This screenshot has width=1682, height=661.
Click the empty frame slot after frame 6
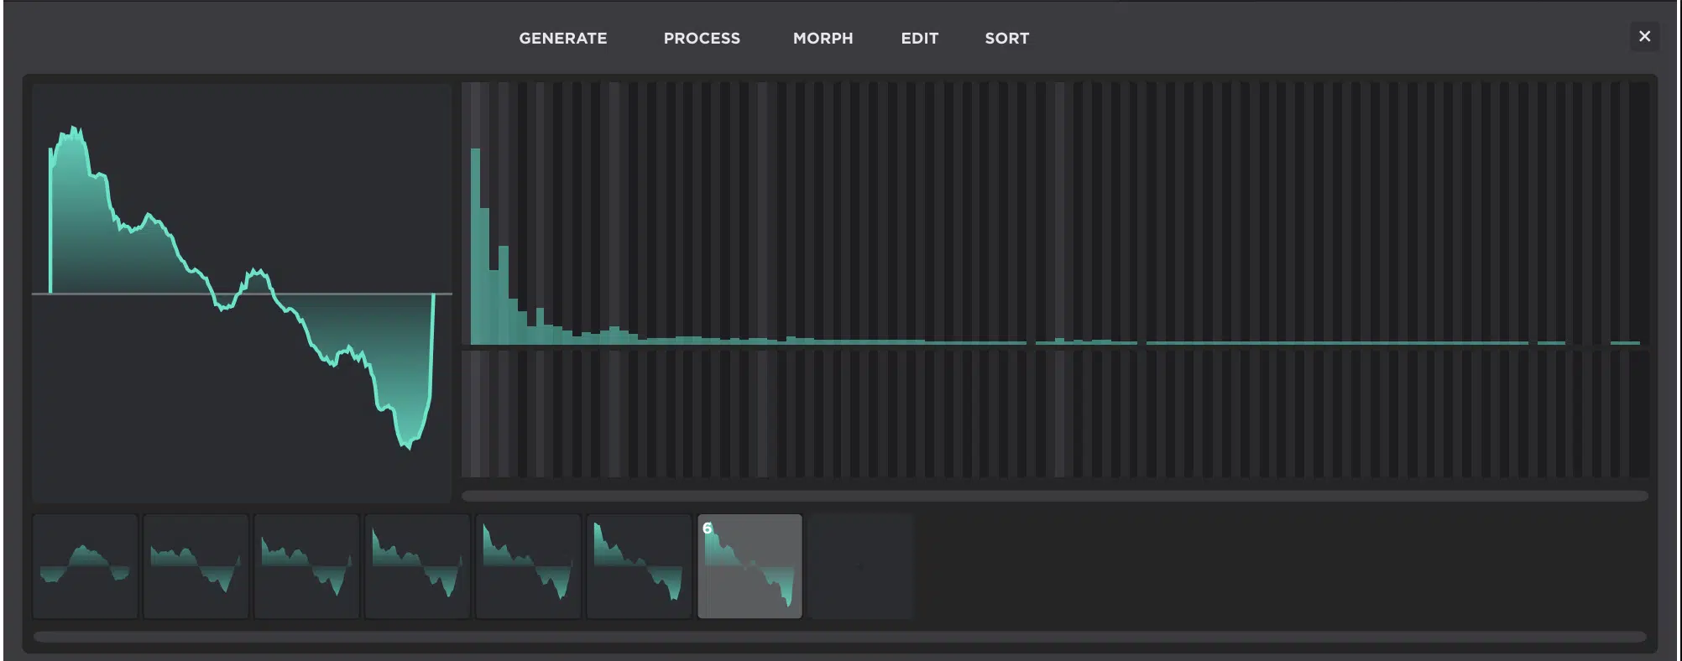[861, 566]
